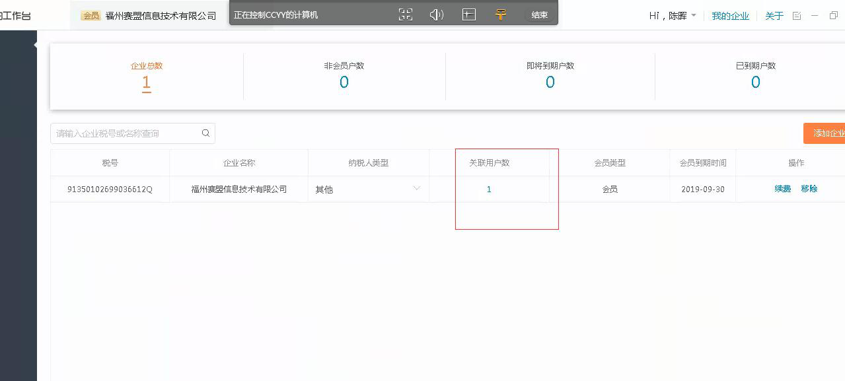Click the 纳税人类型 column header
The height and width of the screenshot is (381, 845).
[369, 163]
